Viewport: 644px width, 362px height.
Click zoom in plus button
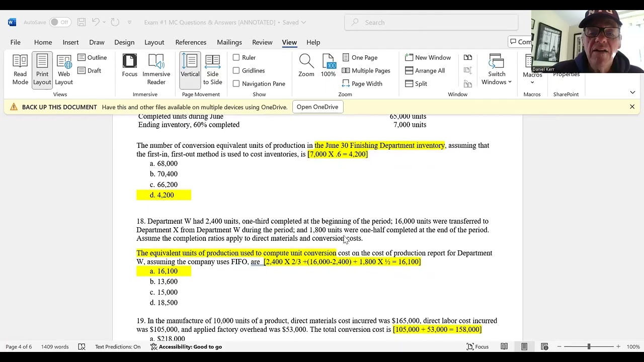tap(618, 346)
